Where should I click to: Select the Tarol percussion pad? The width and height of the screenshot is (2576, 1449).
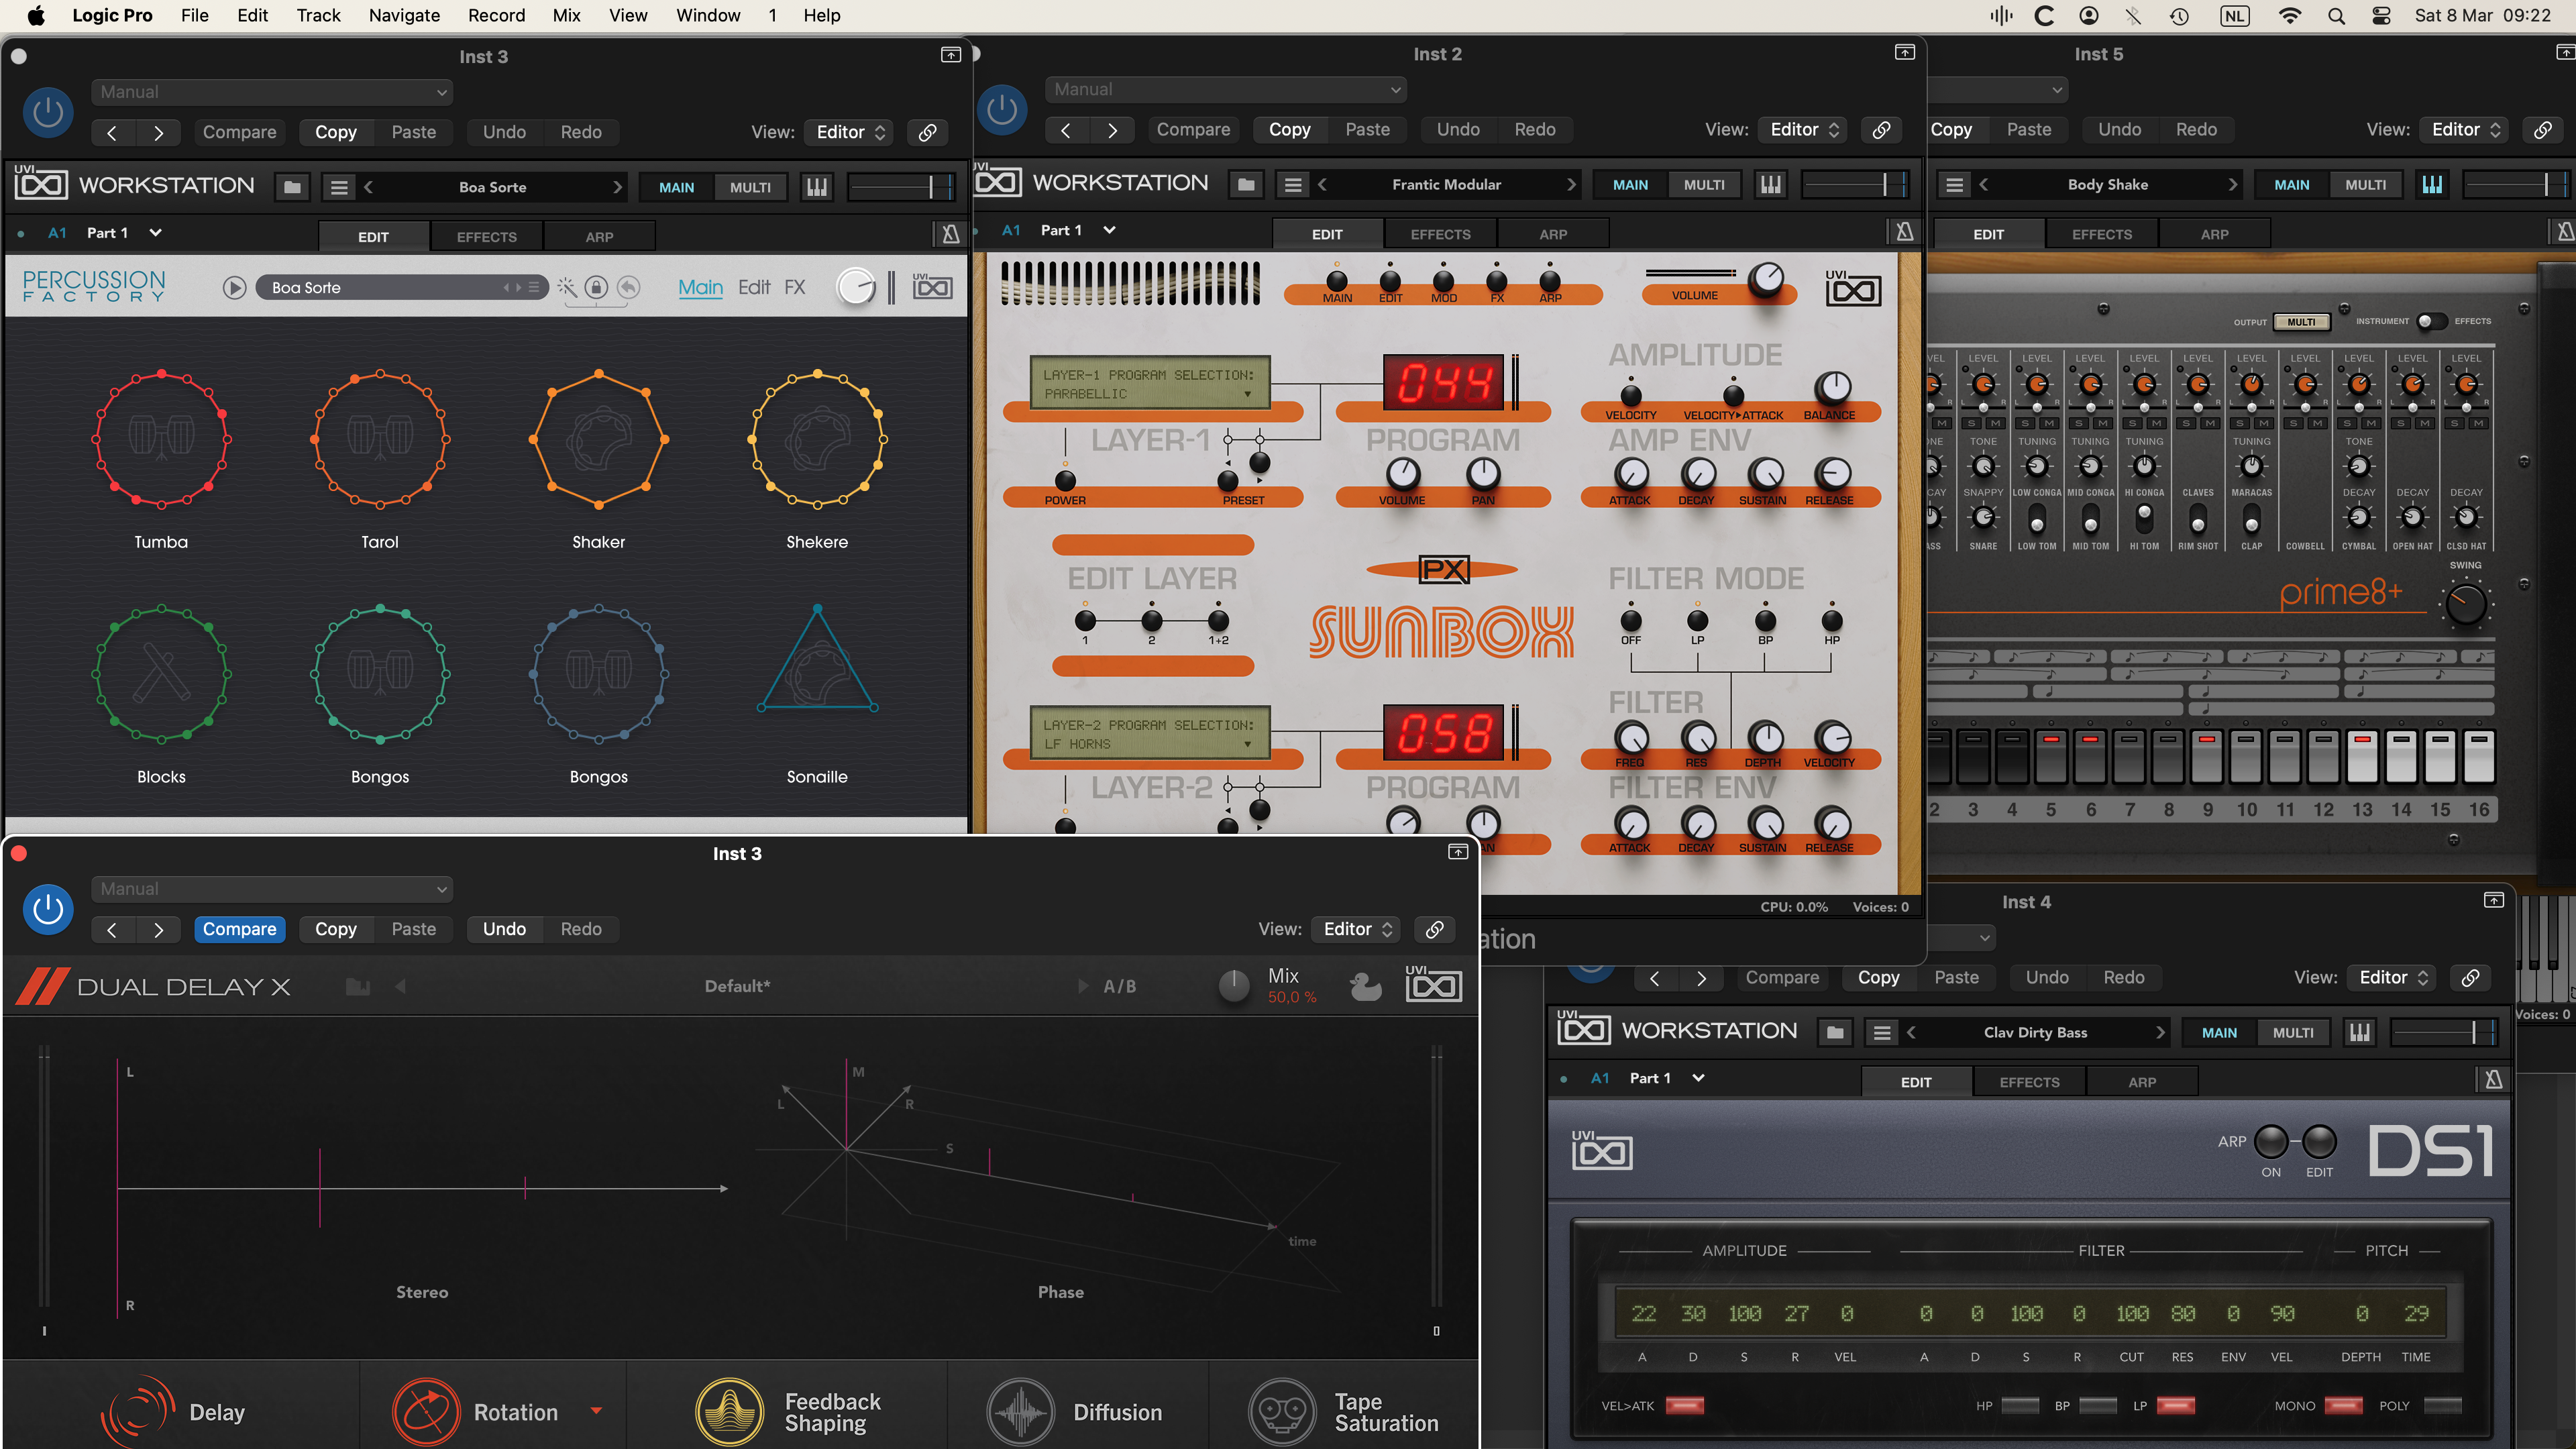380,439
